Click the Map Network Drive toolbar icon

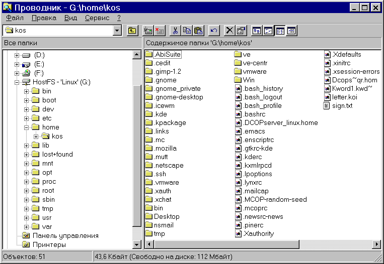pos(148,31)
